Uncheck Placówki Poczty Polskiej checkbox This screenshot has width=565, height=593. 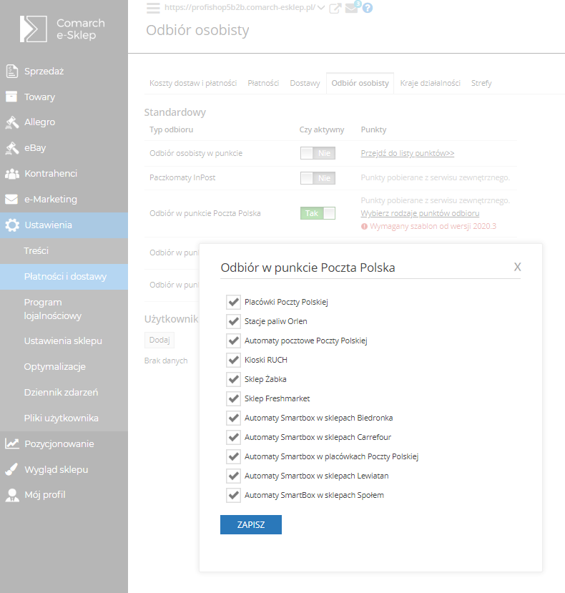click(x=233, y=302)
